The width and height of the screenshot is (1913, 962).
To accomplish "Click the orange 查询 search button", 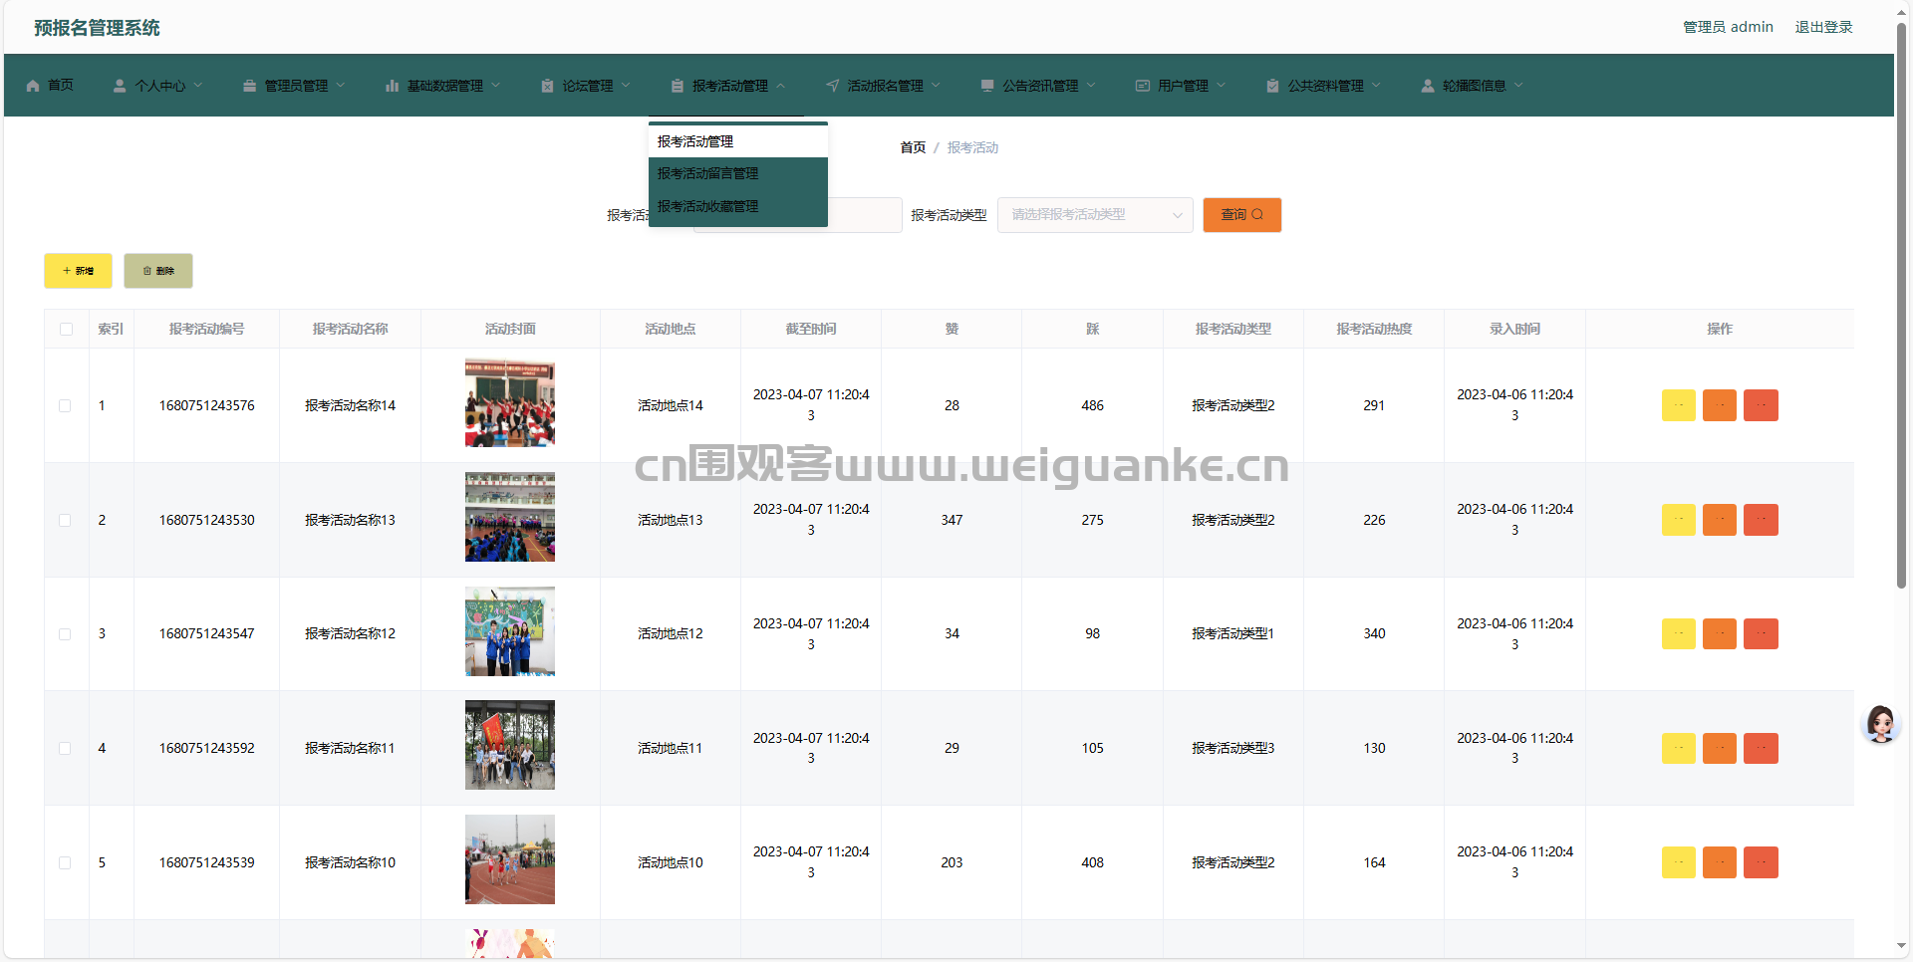I will [x=1242, y=215].
